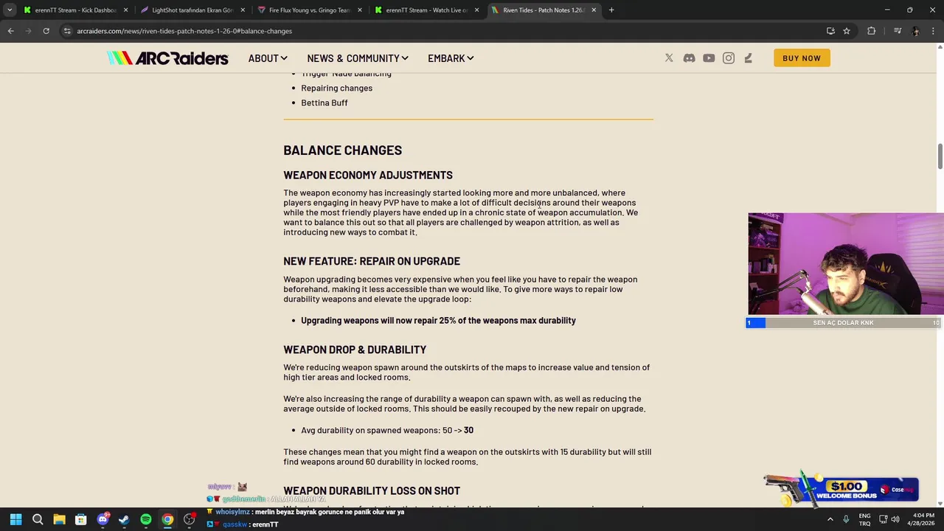The width and height of the screenshot is (944, 531).
Task: Click 'Avg durability on spawned weapons' bullet
Action: (x=387, y=430)
